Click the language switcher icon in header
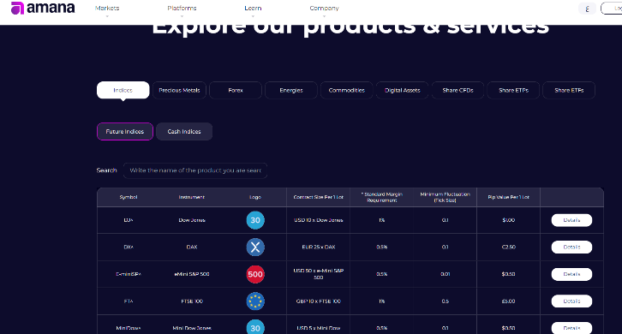This screenshot has height=334, width=622. tap(587, 9)
